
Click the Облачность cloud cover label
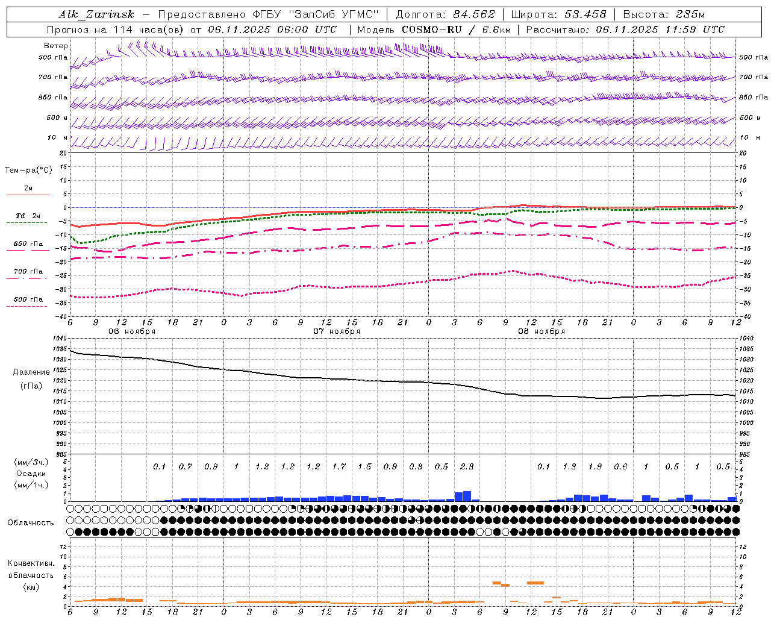point(31,523)
